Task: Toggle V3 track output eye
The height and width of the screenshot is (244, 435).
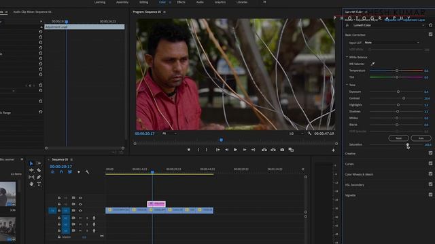Action: (x=80, y=198)
